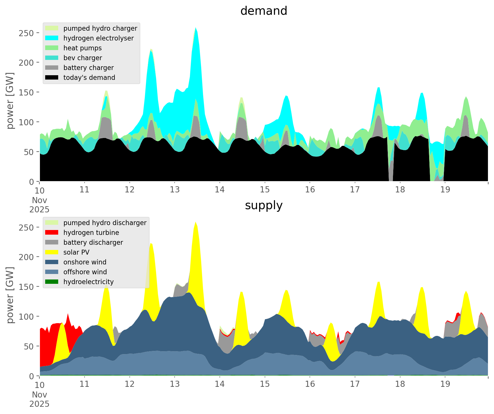
Task: Click the 250 y-axis tick on demand chart
Action: [x=26, y=33]
